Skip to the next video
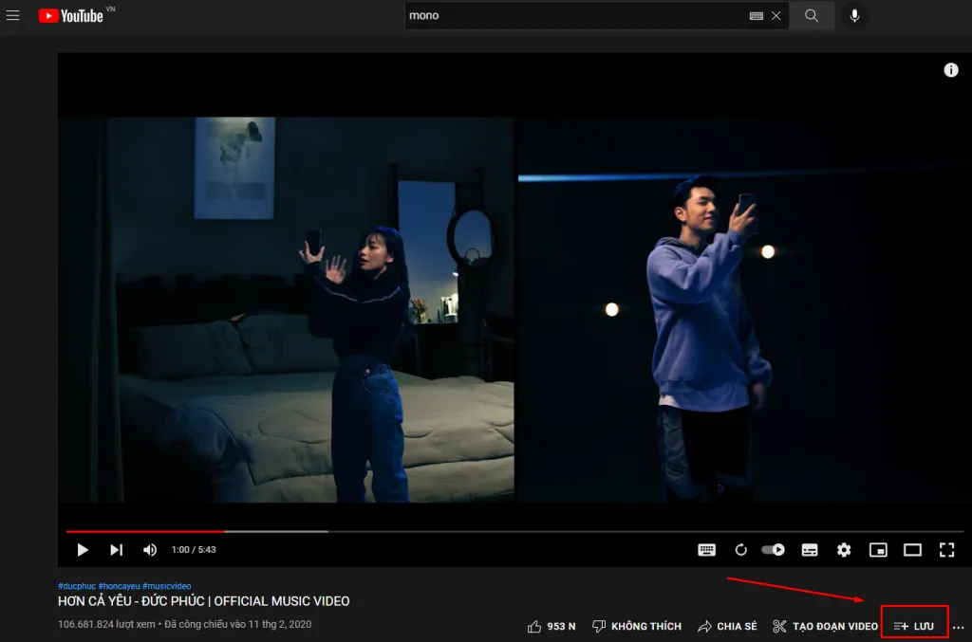 [117, 550]
